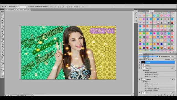The width and height of the screenshot is (177, 100).
Task: Hide the Слой 3 layer
Action: 140,65
